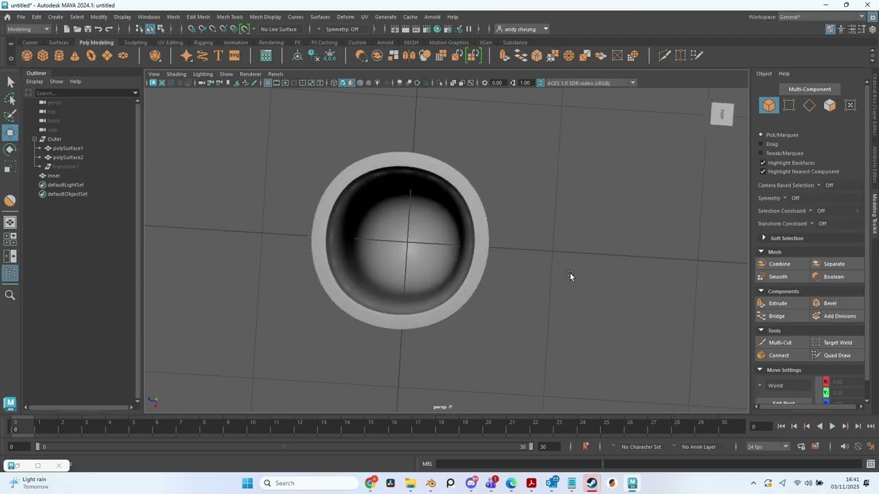Click the playback range slider bar

pos(284,447)
